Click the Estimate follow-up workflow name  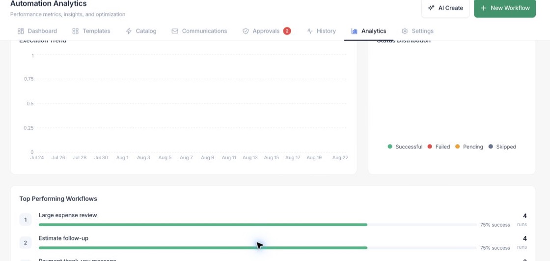point(63,238)
